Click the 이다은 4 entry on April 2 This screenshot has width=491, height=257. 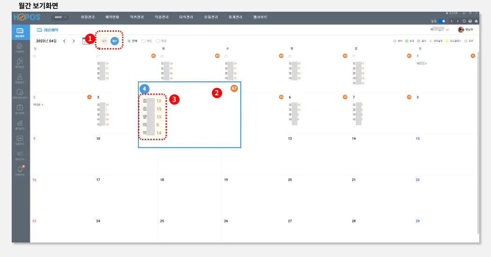(x=38, y=105)
